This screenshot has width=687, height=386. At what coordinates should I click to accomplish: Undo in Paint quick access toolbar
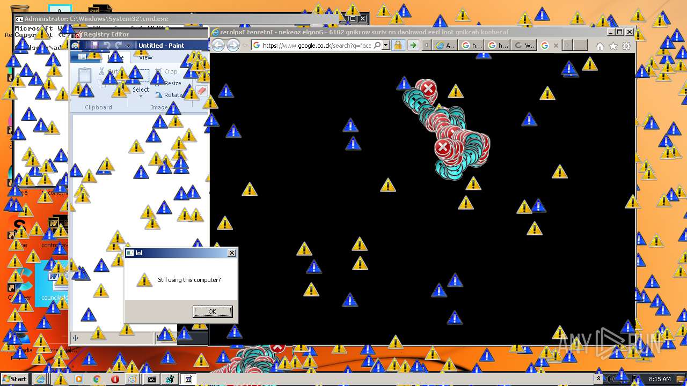106,46
